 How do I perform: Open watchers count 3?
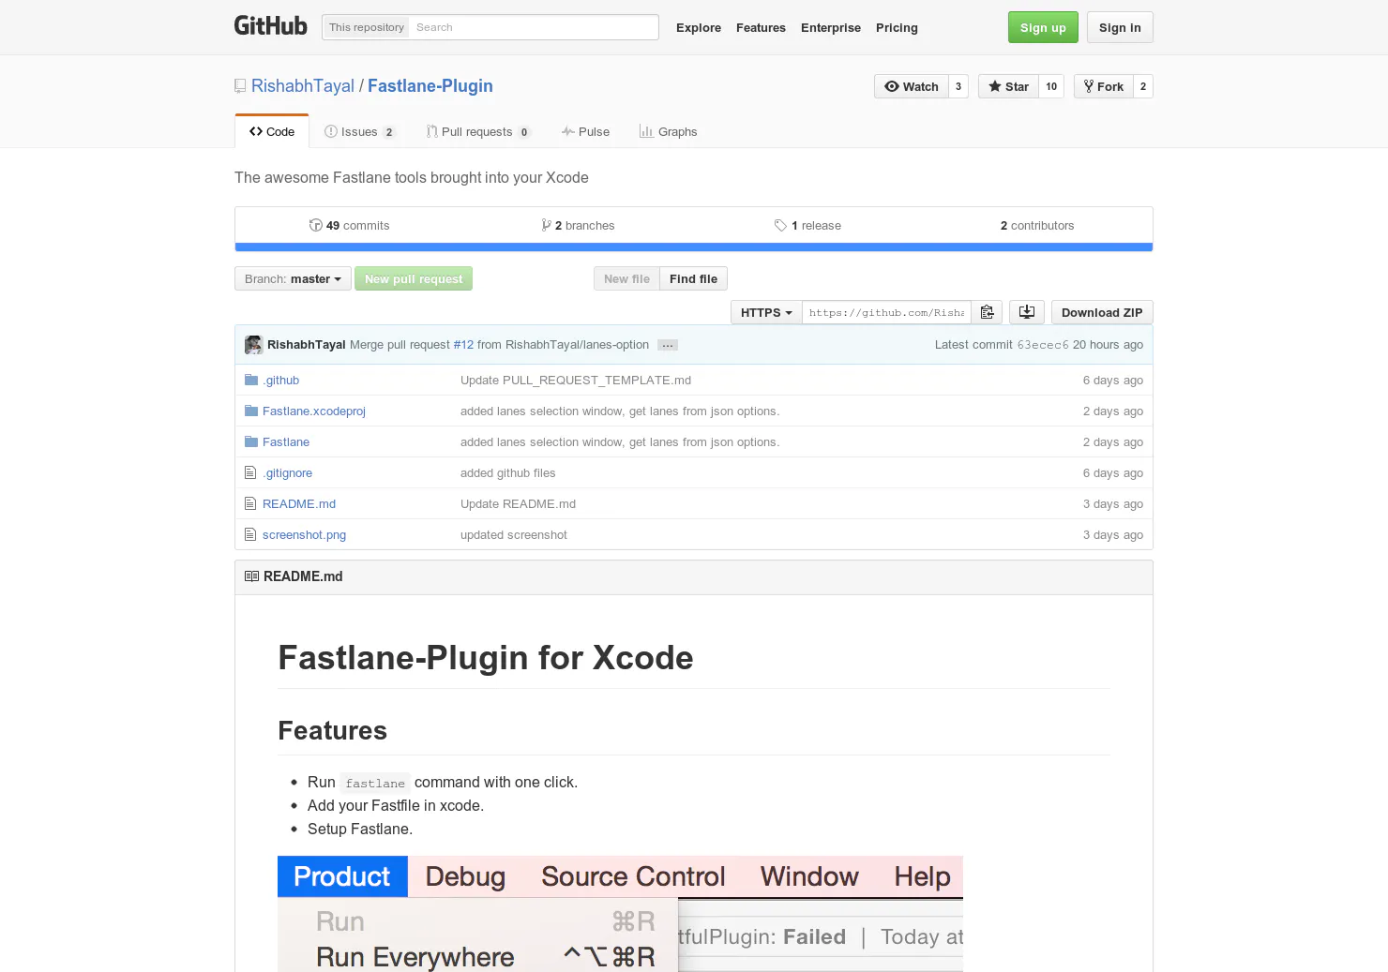958,86
